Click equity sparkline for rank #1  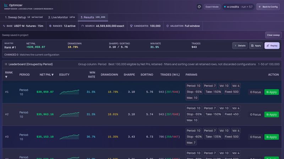click(69, 92)
